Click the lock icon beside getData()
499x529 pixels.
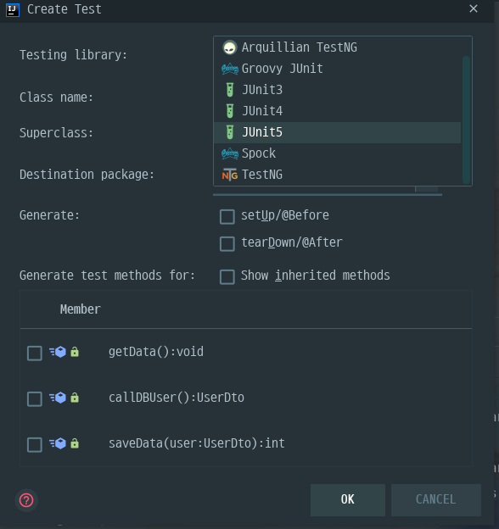tap(75, 352)
